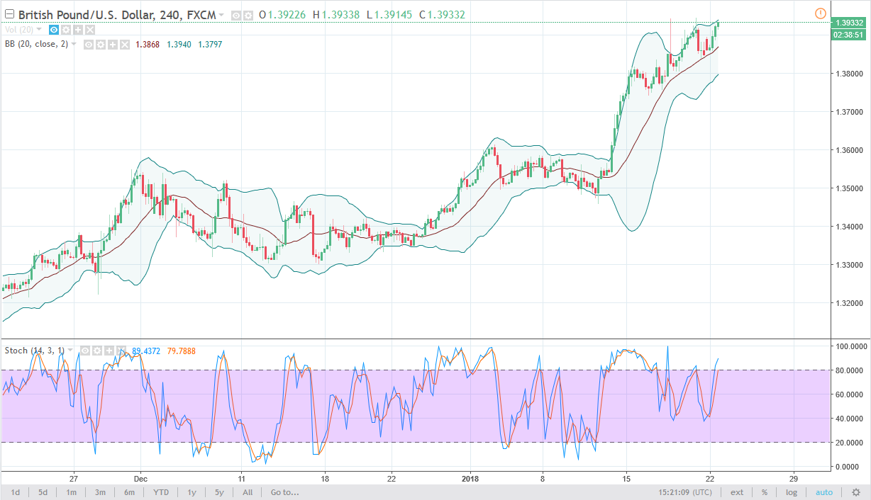Image resolution: width=871 pixels, height=500 pixels.
Task: Open the BB (20, close, 2) dropdown arrow
Action: [x=73, y=45]
